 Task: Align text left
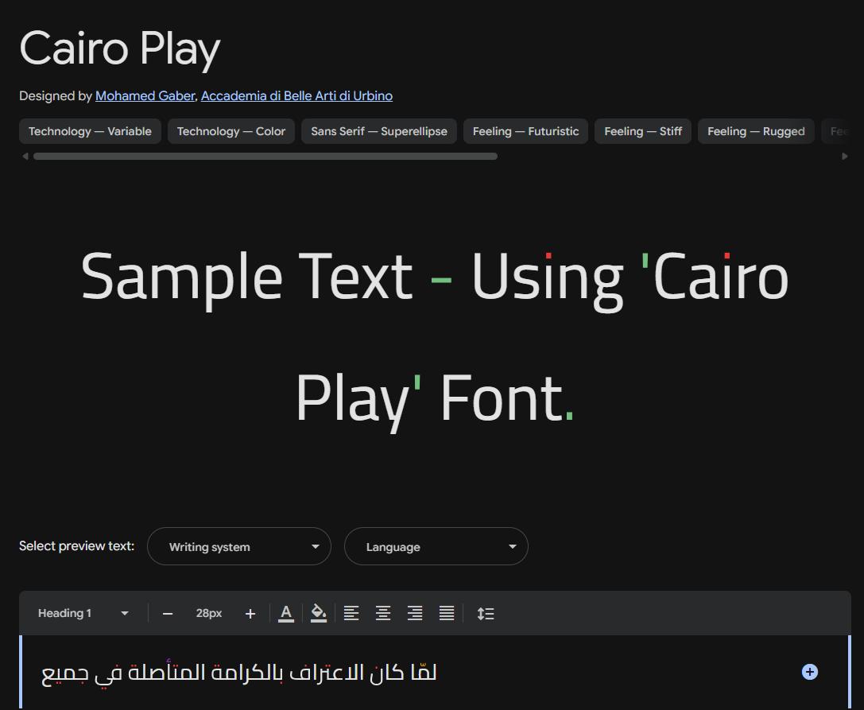pyautogui.click(x=351, y=614)
